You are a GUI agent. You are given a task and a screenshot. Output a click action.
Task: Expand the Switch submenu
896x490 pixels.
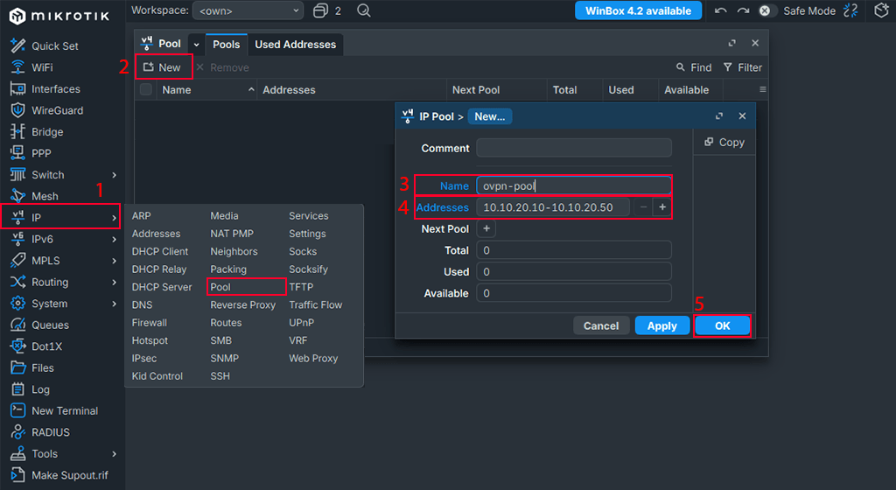[115, 175]
